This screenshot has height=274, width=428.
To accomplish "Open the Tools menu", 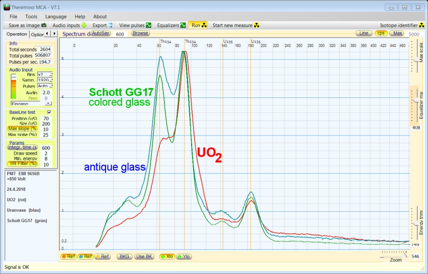I will (31, 17).
